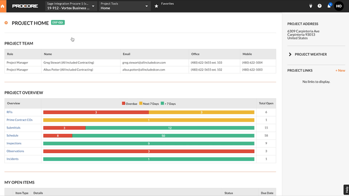Click the ERP badge
This screenshot has height=196, width=349.
[58, 22]
